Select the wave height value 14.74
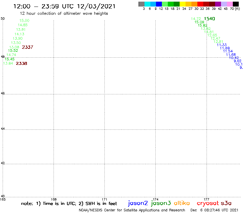243x213 pixels. click(11, 55)
